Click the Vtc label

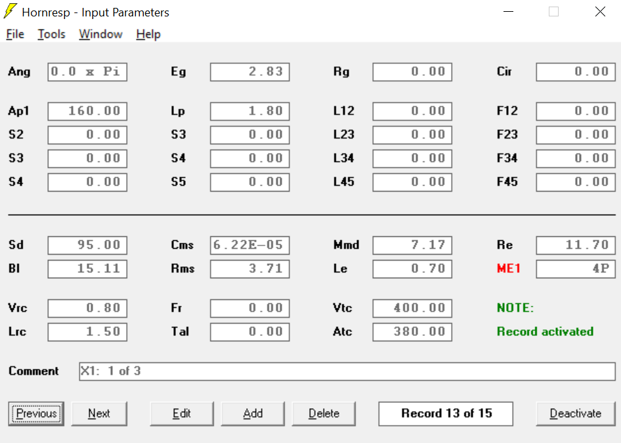343,308
